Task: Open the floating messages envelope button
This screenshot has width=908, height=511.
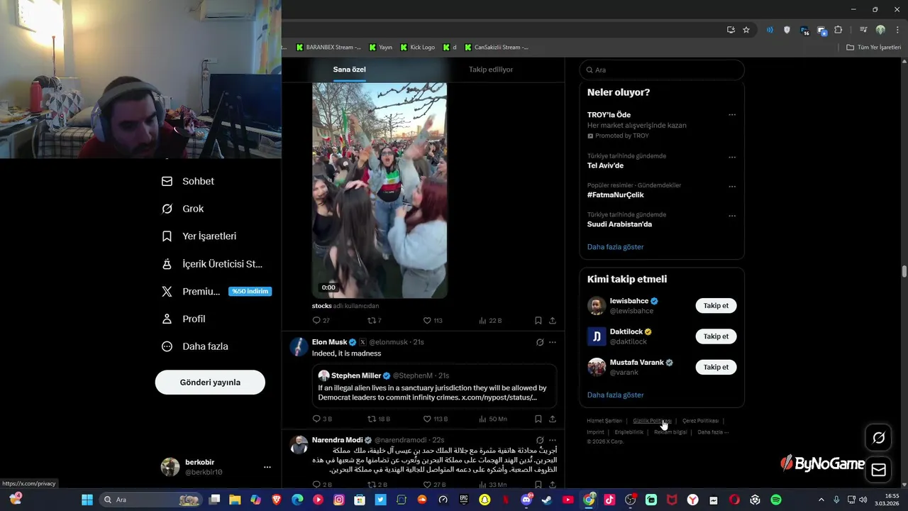Action: 878,470
